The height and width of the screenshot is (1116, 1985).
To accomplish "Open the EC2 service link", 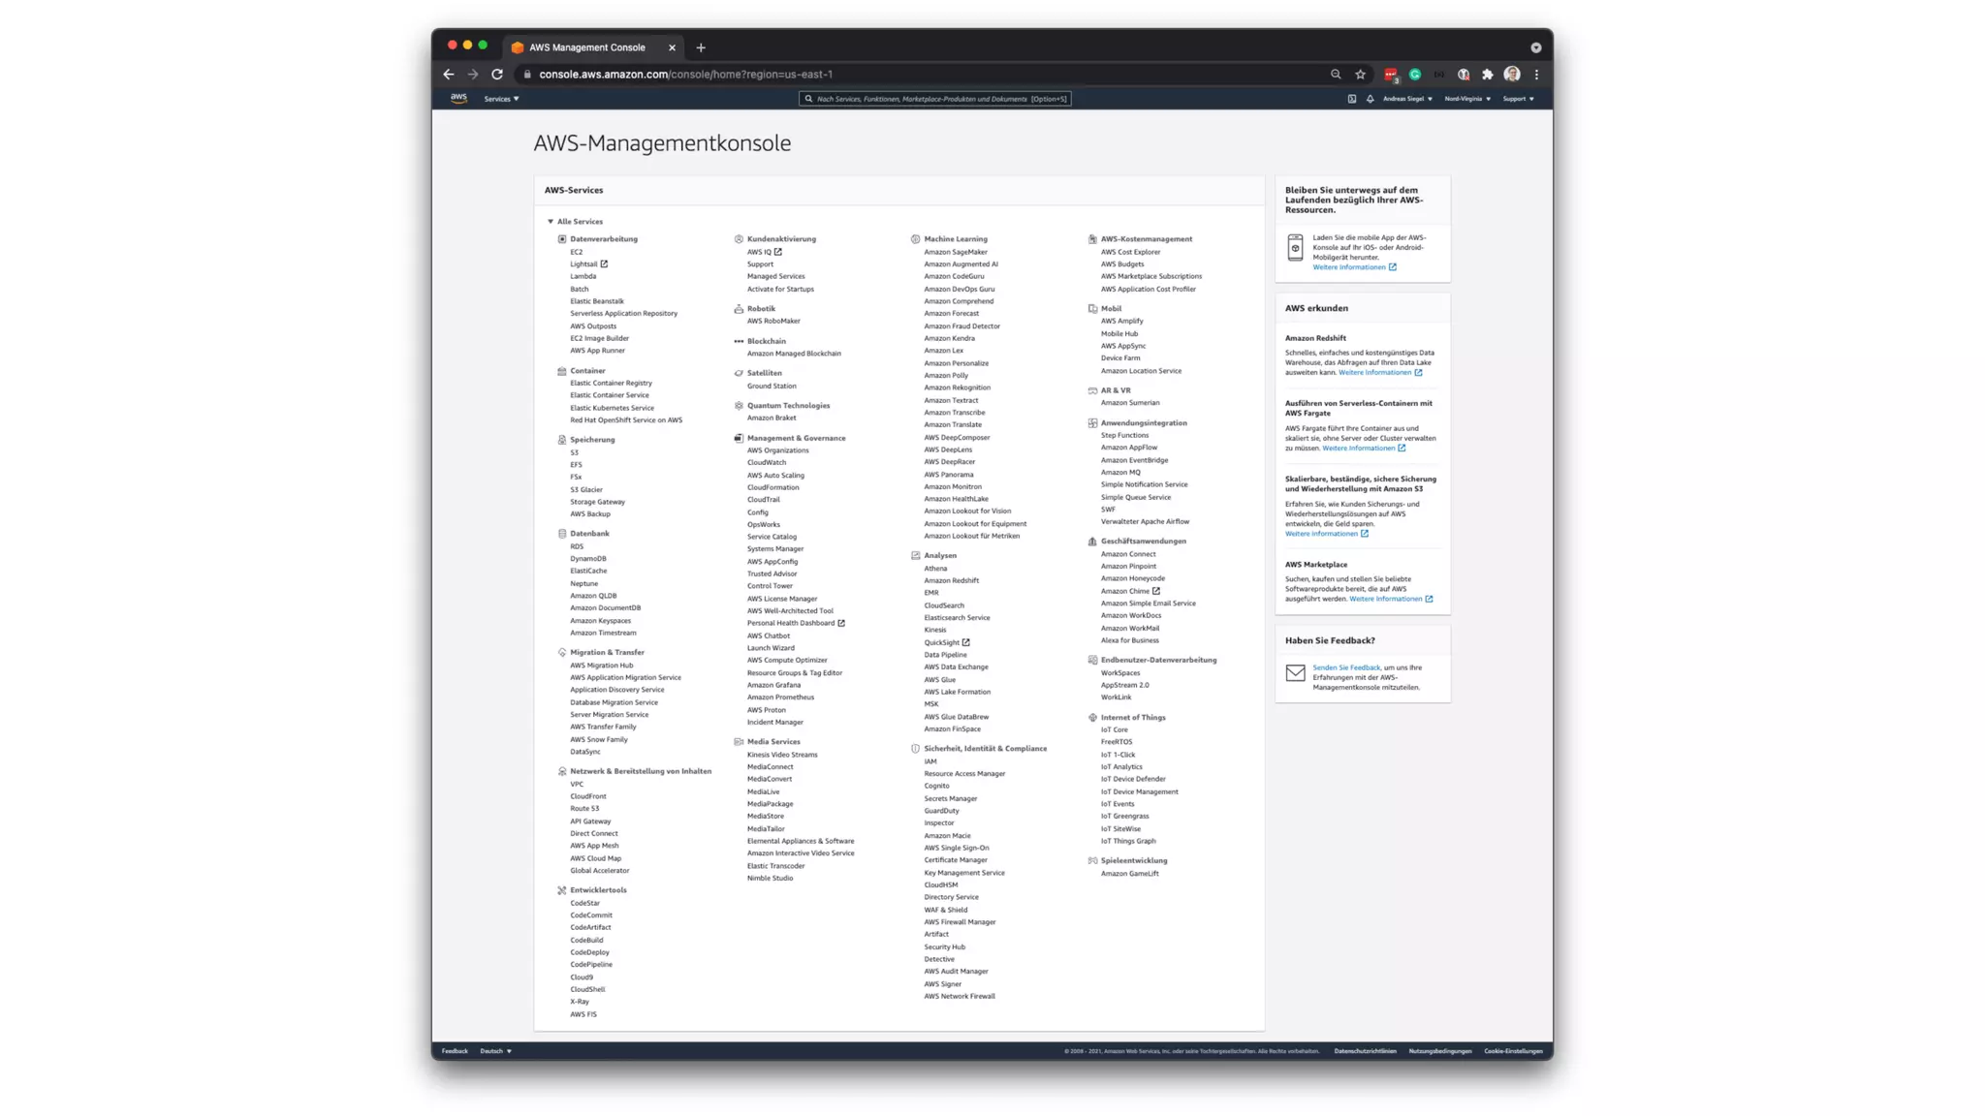I will click(x=577, y=252).
